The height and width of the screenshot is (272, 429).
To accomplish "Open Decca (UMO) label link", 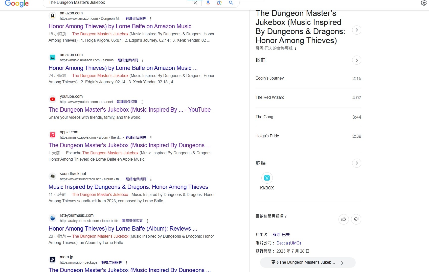I will pyautogui.click(x=289, y=243).
